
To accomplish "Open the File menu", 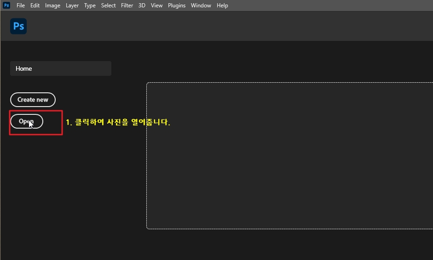I will pyautogui.click(x=21, y=6).
